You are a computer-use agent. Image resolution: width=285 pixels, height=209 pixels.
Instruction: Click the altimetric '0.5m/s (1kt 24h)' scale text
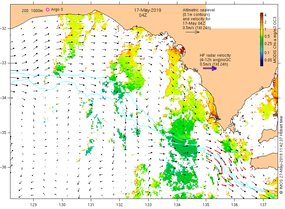197,28
